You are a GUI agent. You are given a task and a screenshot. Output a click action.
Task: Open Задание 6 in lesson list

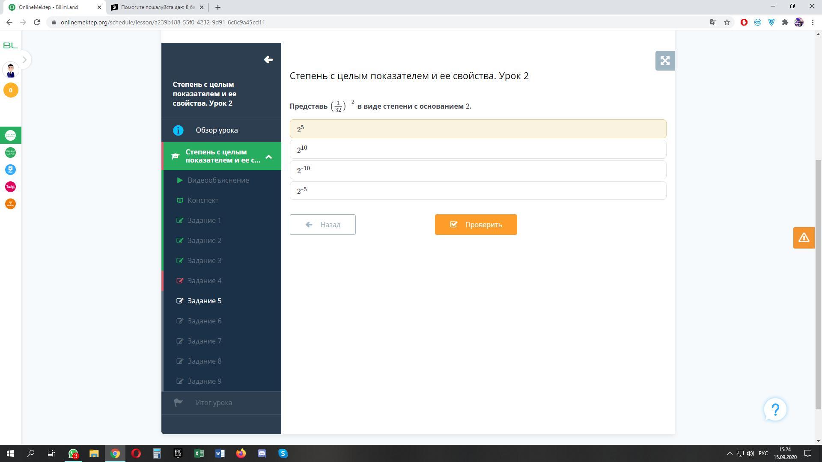tap(204, 321)
